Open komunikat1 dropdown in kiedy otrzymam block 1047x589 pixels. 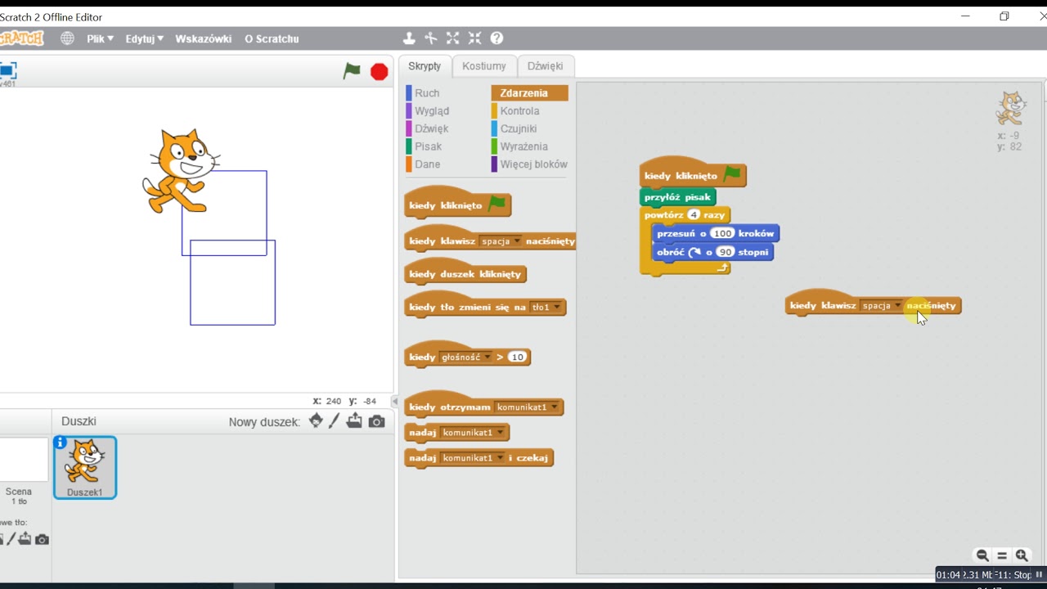click(527, 407)
